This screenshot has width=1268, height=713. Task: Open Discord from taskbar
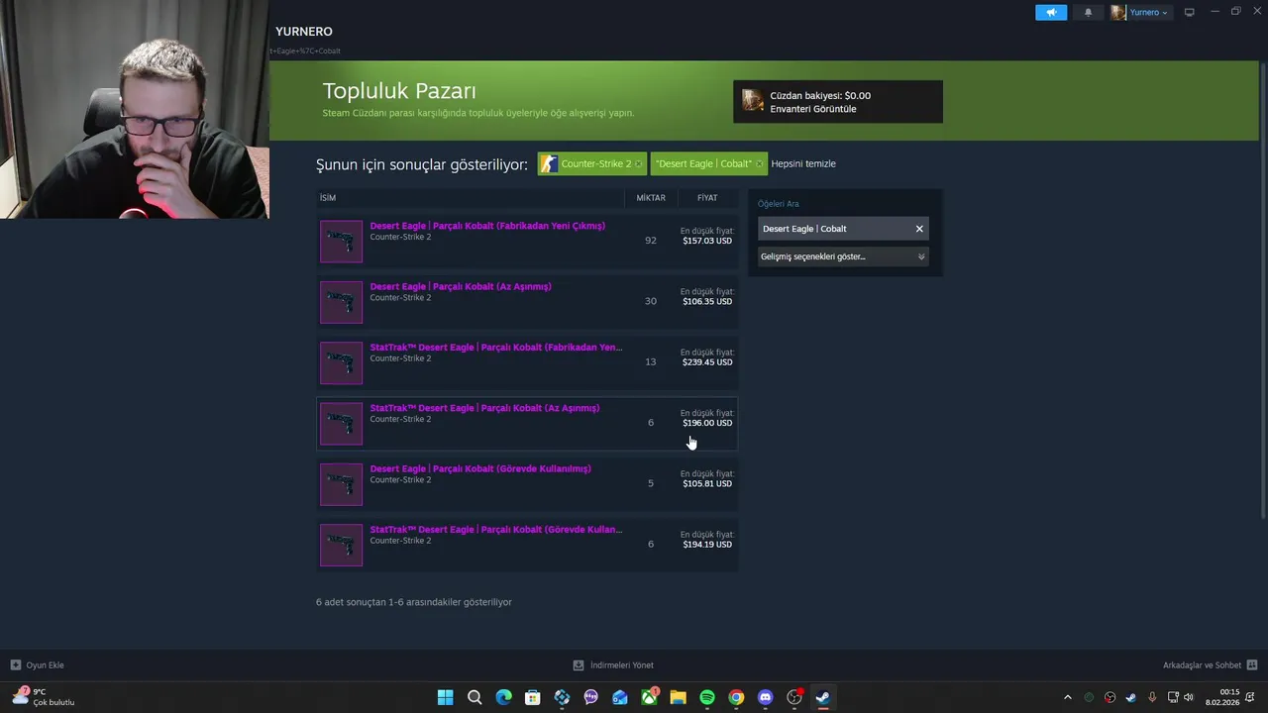point(765,697)
